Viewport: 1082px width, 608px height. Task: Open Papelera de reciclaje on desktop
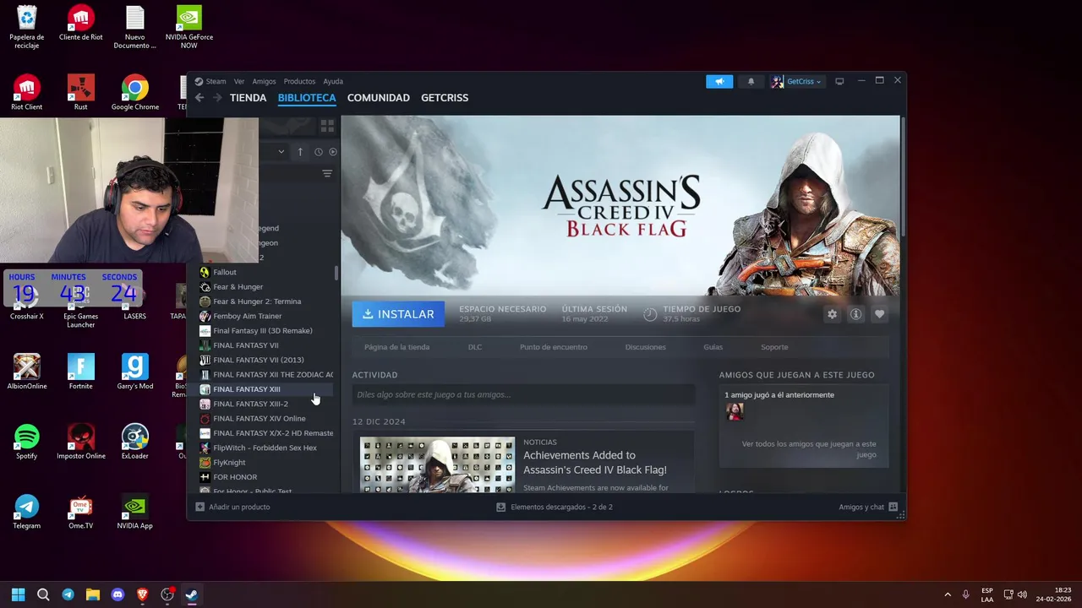click(x=26, y=27)
